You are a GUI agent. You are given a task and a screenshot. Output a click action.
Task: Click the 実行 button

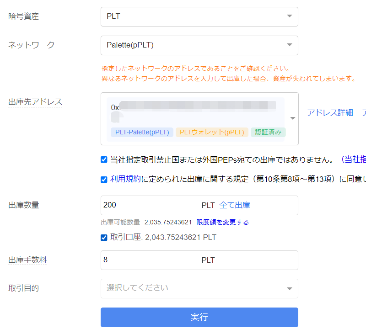[x=199, y=317]
